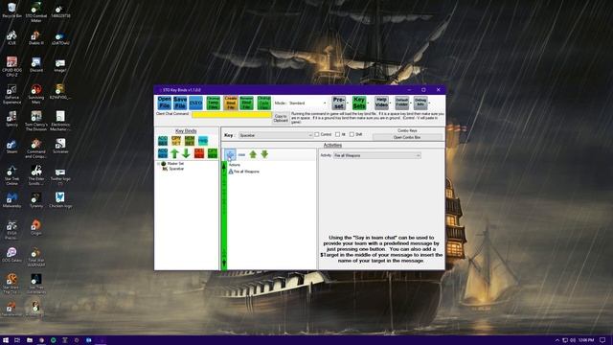Click the orange CPY SET icon
613x345 pixels.
click(176, 141)
